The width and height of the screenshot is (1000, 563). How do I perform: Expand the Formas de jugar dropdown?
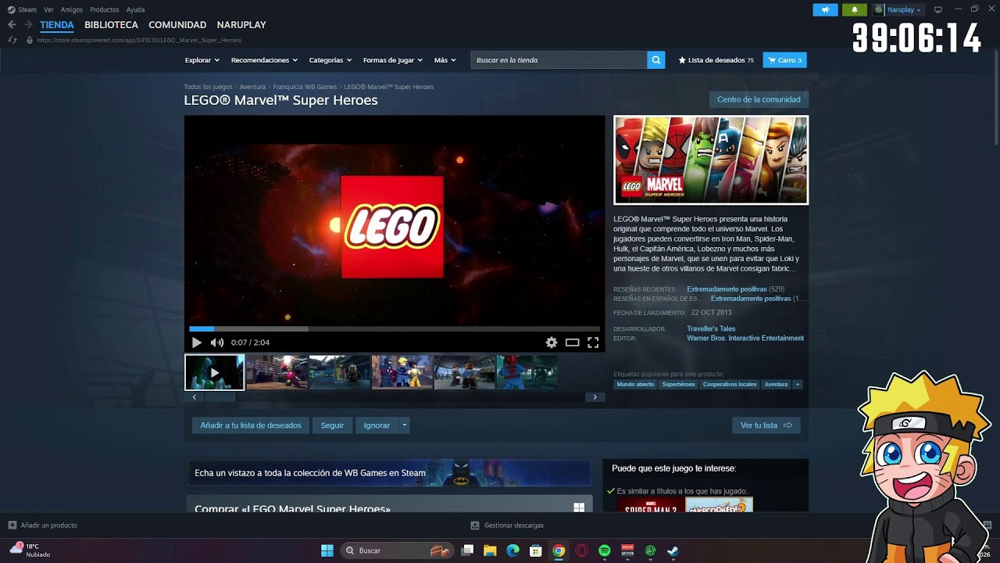(393, 60)
